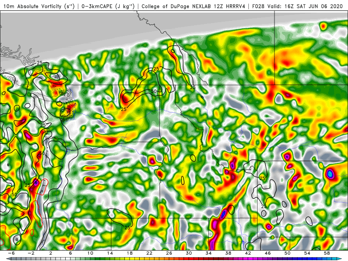Click the 14 tick label on color scale

point(110,253)
